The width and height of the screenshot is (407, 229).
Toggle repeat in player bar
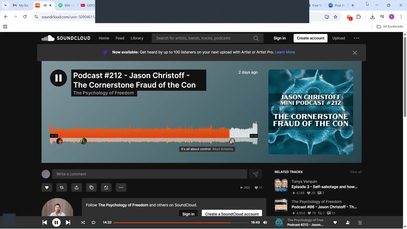click(x=93, y=223)
